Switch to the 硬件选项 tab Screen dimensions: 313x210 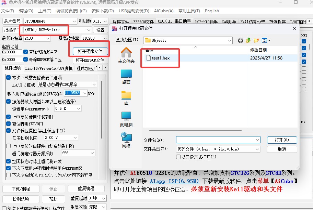pos(13,68)
